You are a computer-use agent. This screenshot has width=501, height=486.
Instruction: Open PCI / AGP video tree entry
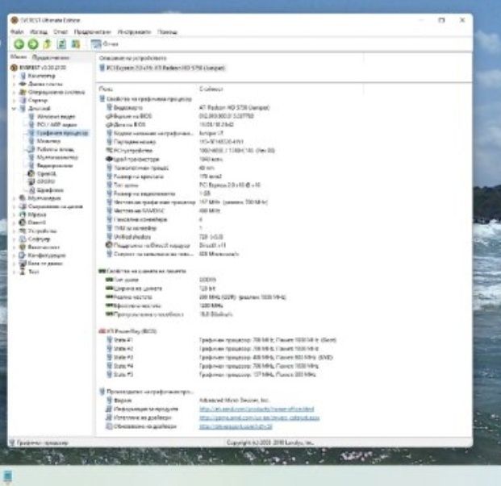[x=56, y=126]
